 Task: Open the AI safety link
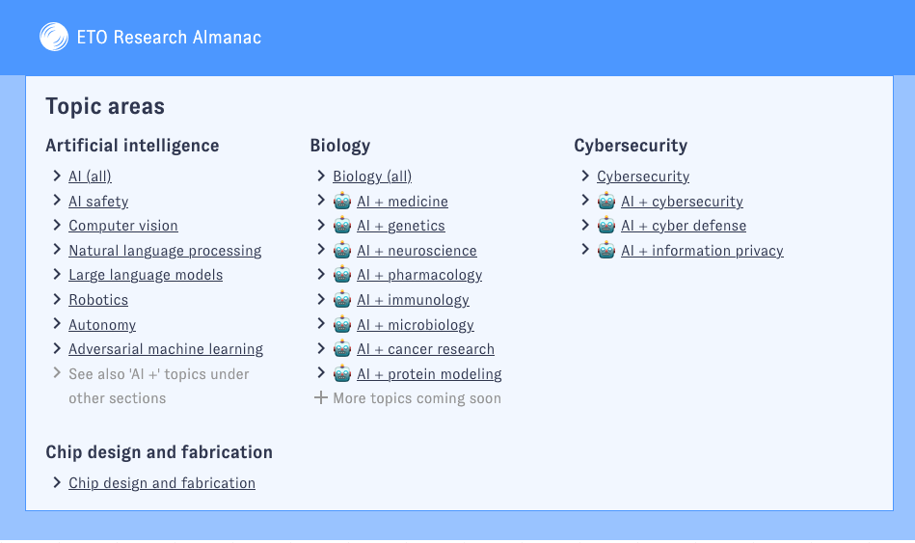pyautogui.click(x=98, y=202)
